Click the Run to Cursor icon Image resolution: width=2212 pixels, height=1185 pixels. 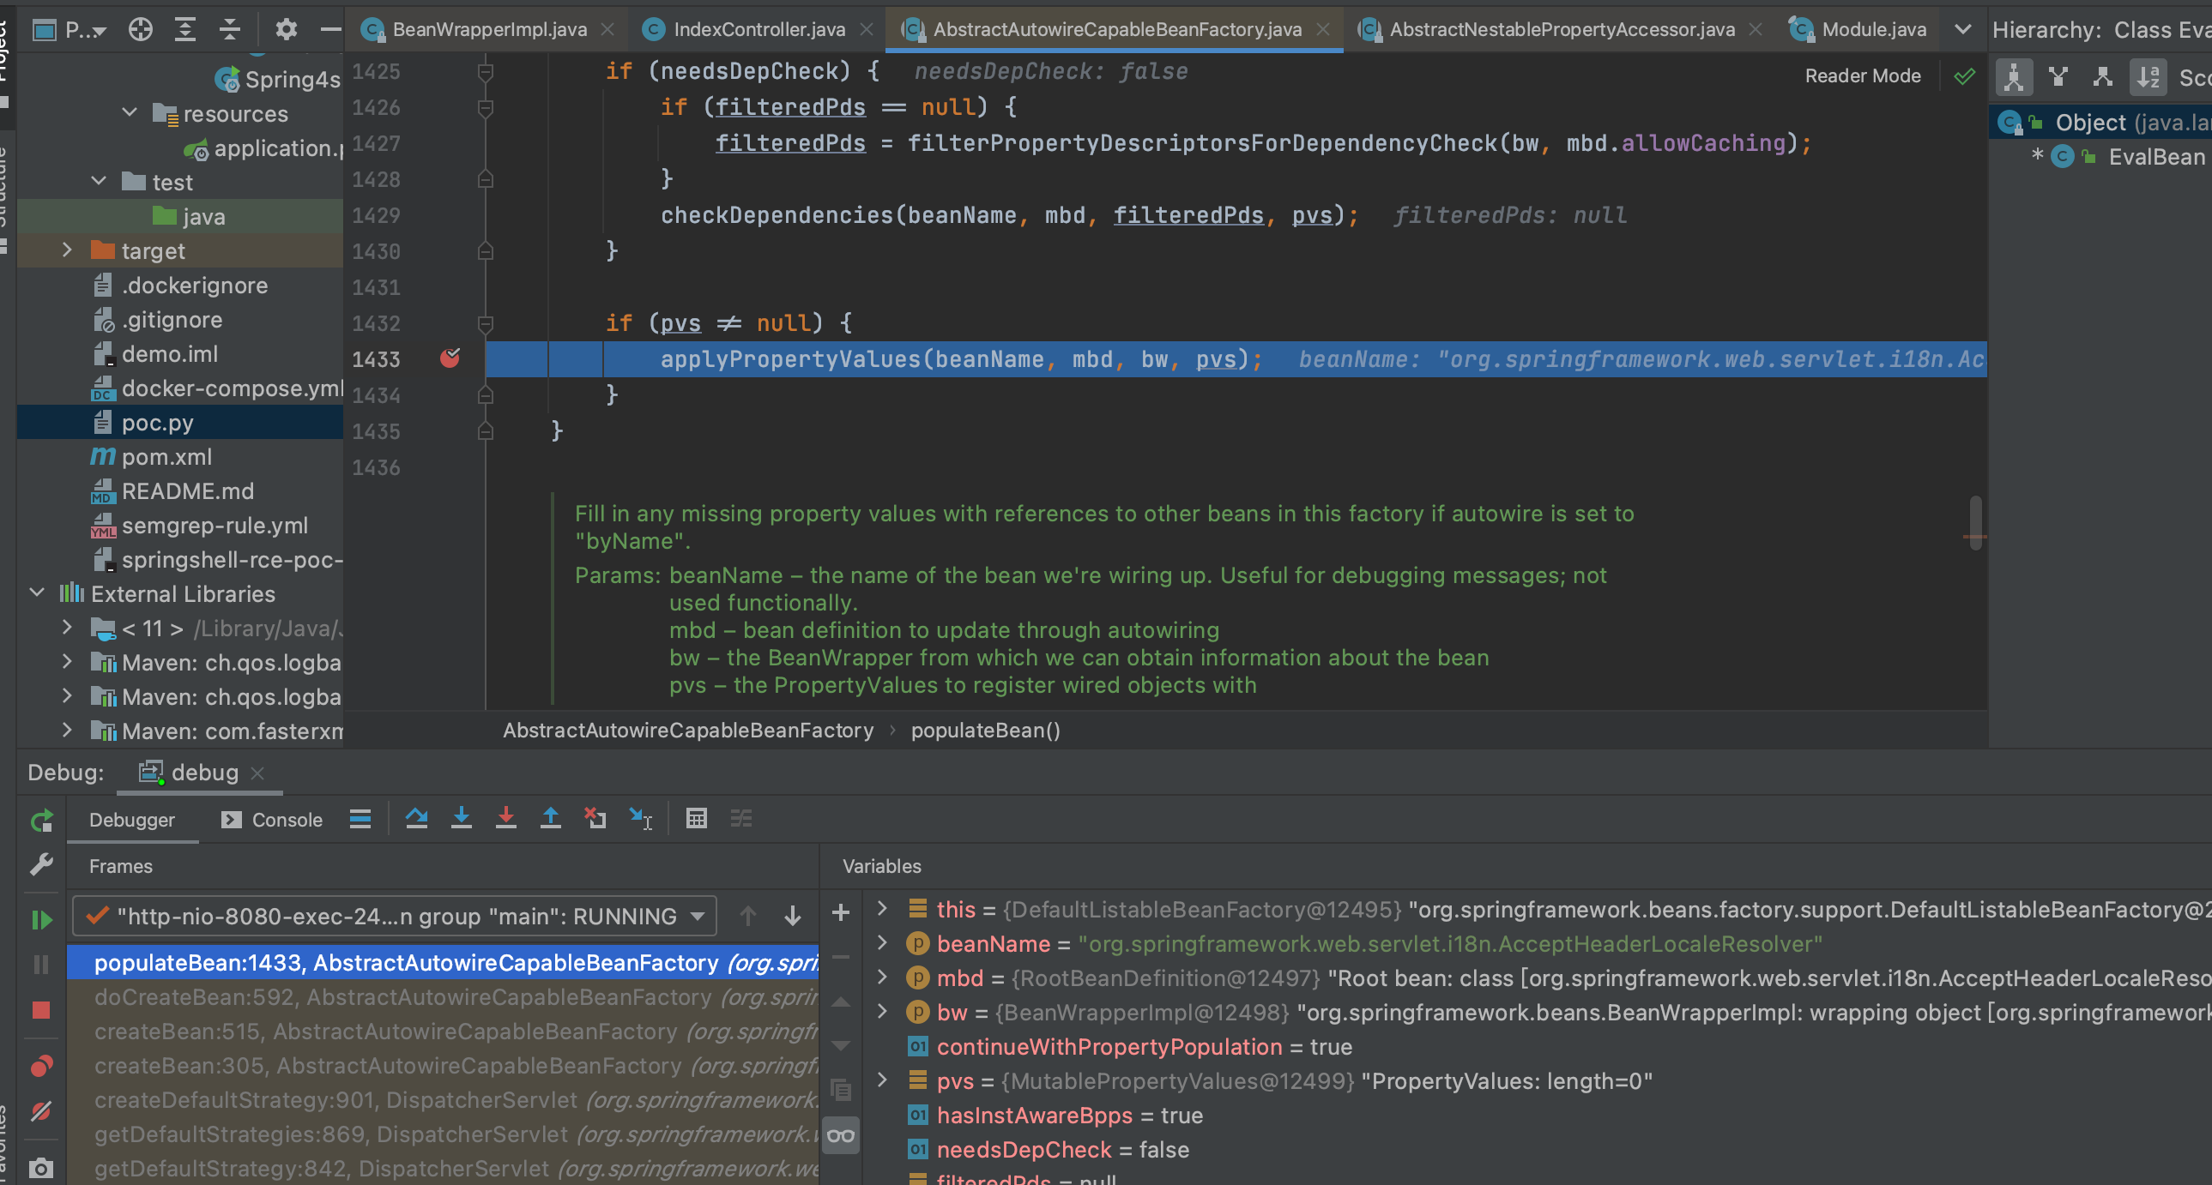click(x=641, y=820)
